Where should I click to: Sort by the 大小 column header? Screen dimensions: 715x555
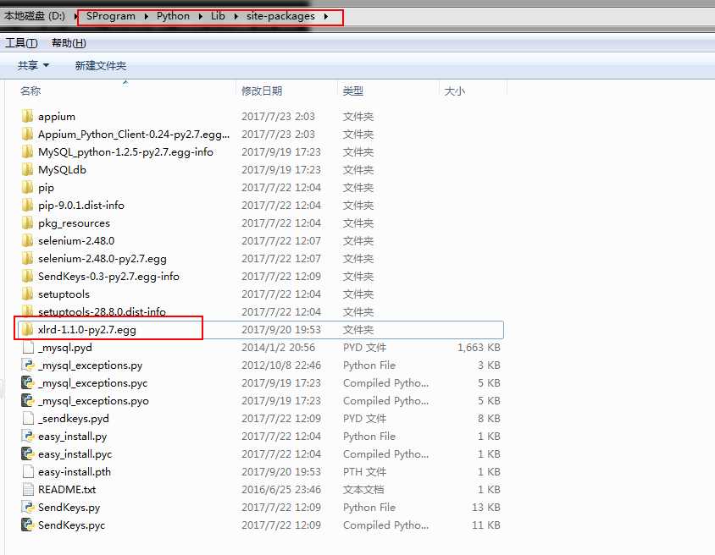coord(455,91)
